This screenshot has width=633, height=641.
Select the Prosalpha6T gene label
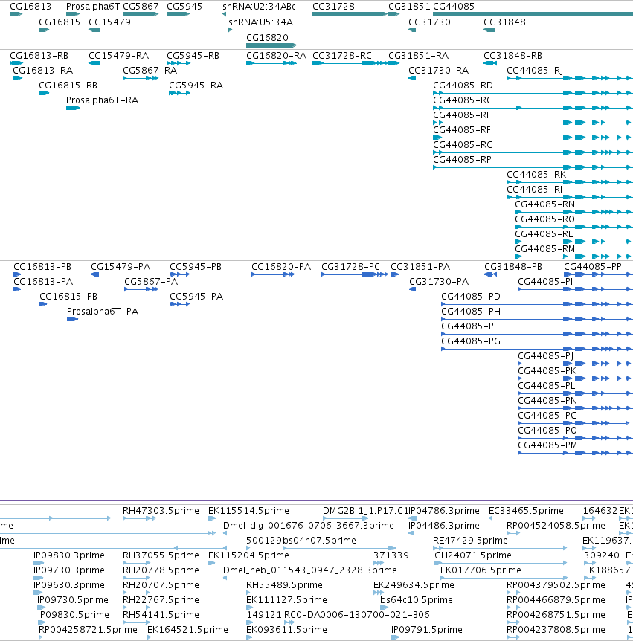tap(93, 7)
